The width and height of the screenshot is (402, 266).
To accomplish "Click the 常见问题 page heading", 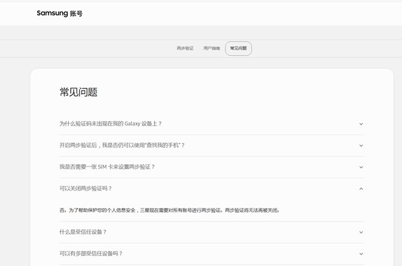I will (79, 92).
